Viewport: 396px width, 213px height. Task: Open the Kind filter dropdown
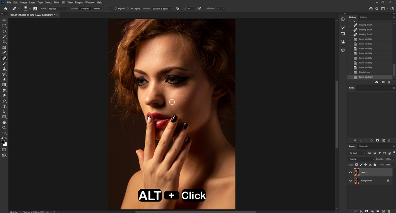click(357, 153)
